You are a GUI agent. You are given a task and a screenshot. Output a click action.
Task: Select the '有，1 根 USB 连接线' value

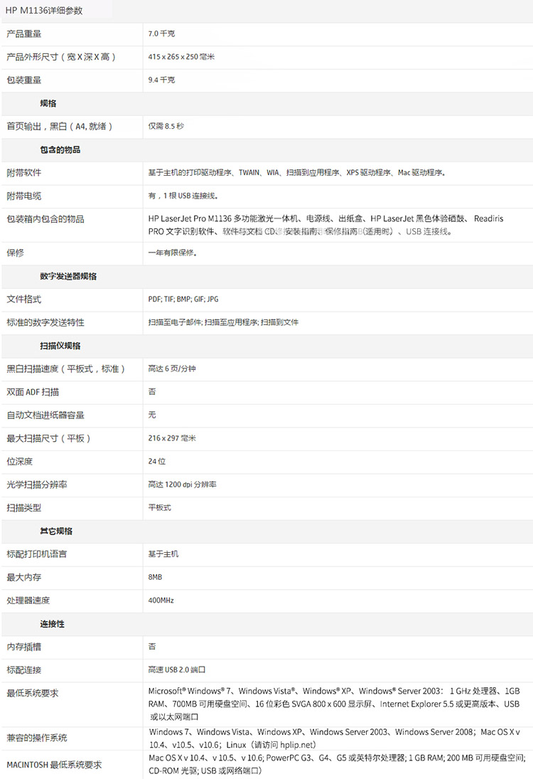point(183,196)
